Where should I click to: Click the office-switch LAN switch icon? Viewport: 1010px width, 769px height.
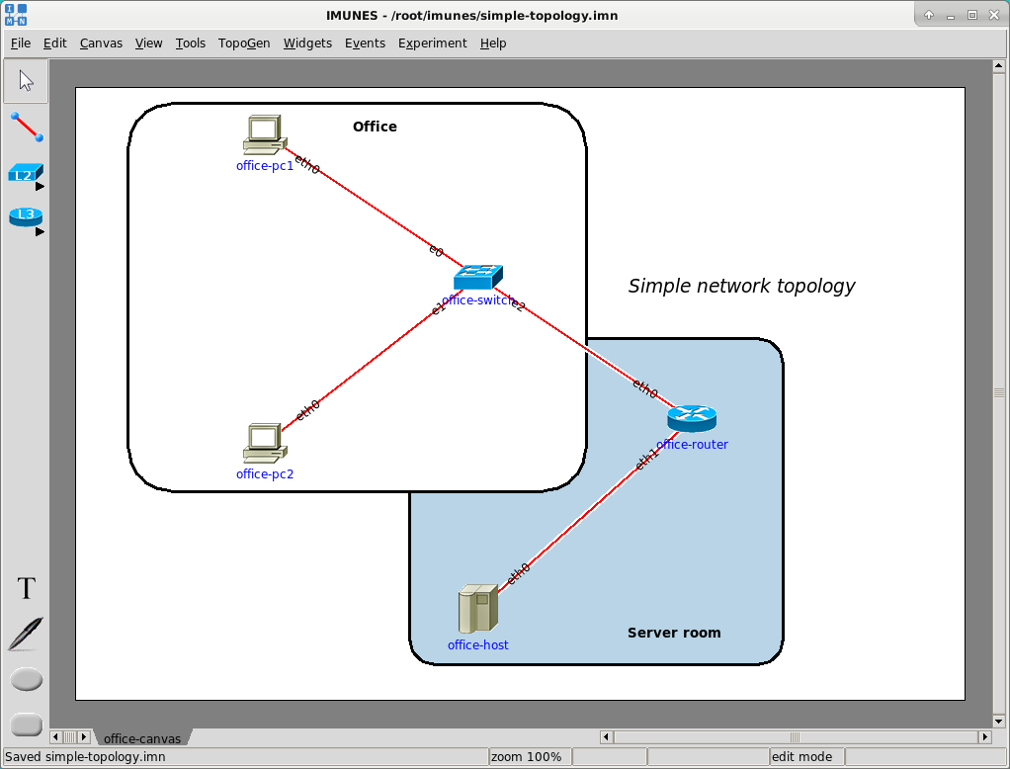[478, 277]
